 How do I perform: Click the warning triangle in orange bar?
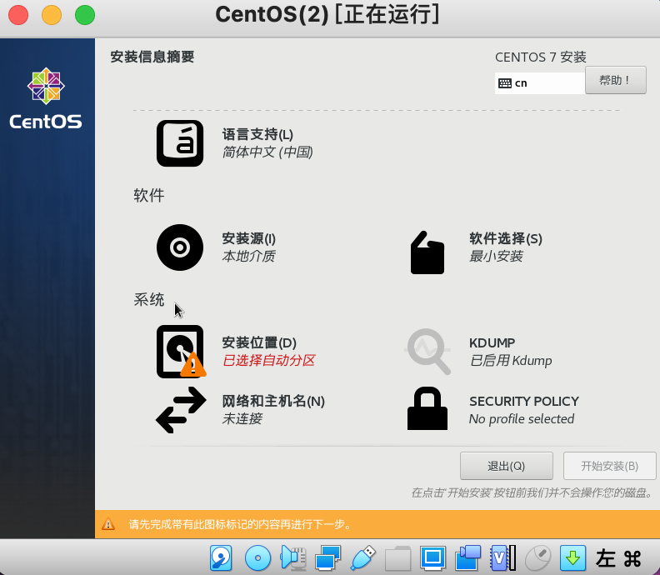coord(108,524)
